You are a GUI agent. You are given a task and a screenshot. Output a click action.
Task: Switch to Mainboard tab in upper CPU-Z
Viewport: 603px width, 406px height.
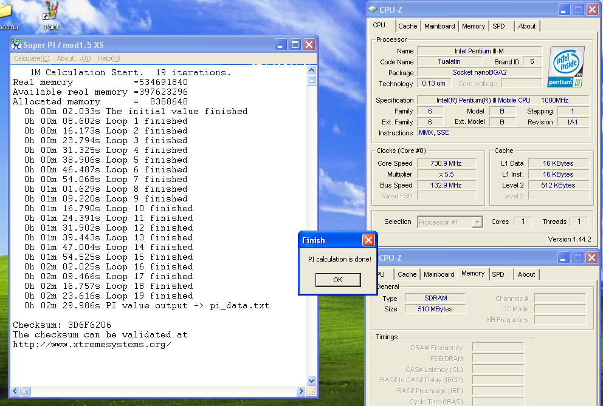pos(439,26)
